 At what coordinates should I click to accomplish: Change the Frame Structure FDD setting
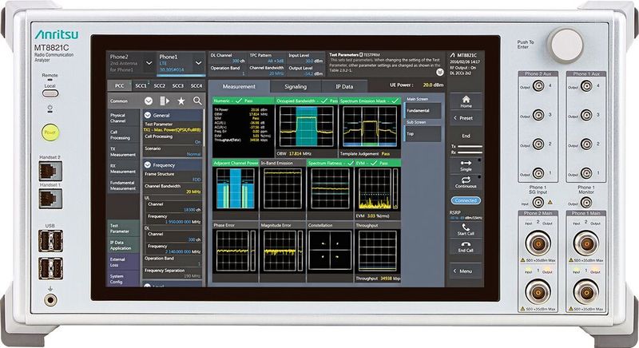(173, 176)
